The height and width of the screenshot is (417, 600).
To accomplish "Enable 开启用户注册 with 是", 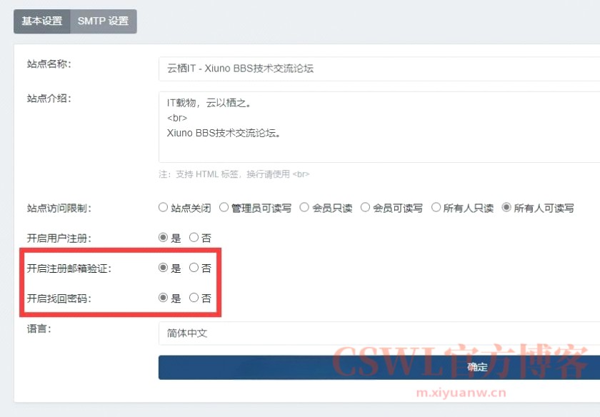I will [x=163, y=238].
